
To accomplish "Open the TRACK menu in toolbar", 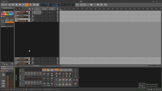I will click(x=105, y=5).
